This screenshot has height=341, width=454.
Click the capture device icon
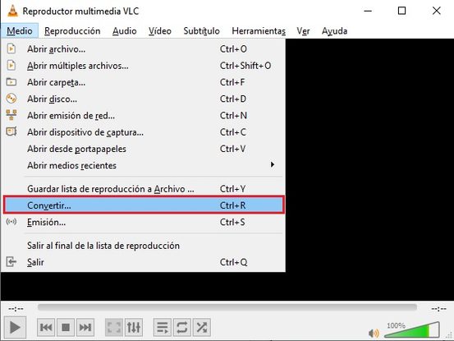click(11, 131)
